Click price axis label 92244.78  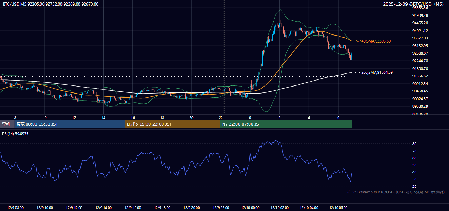420,61
